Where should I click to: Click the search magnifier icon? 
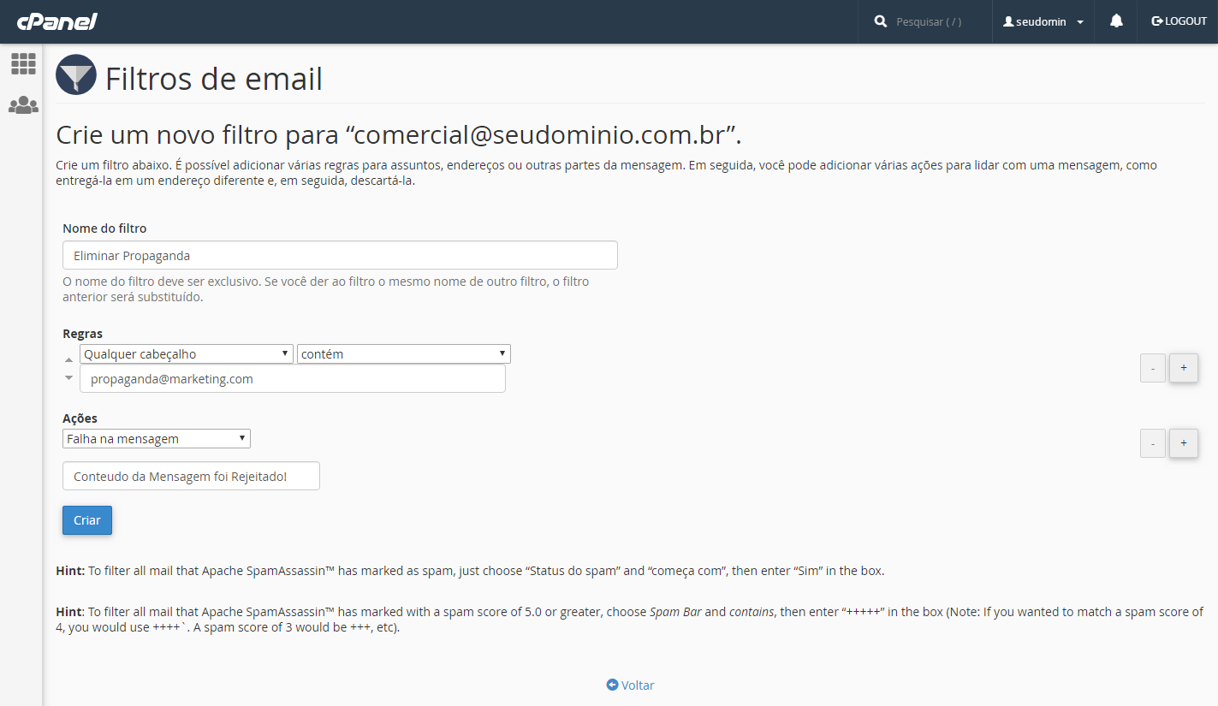[881, 21]
